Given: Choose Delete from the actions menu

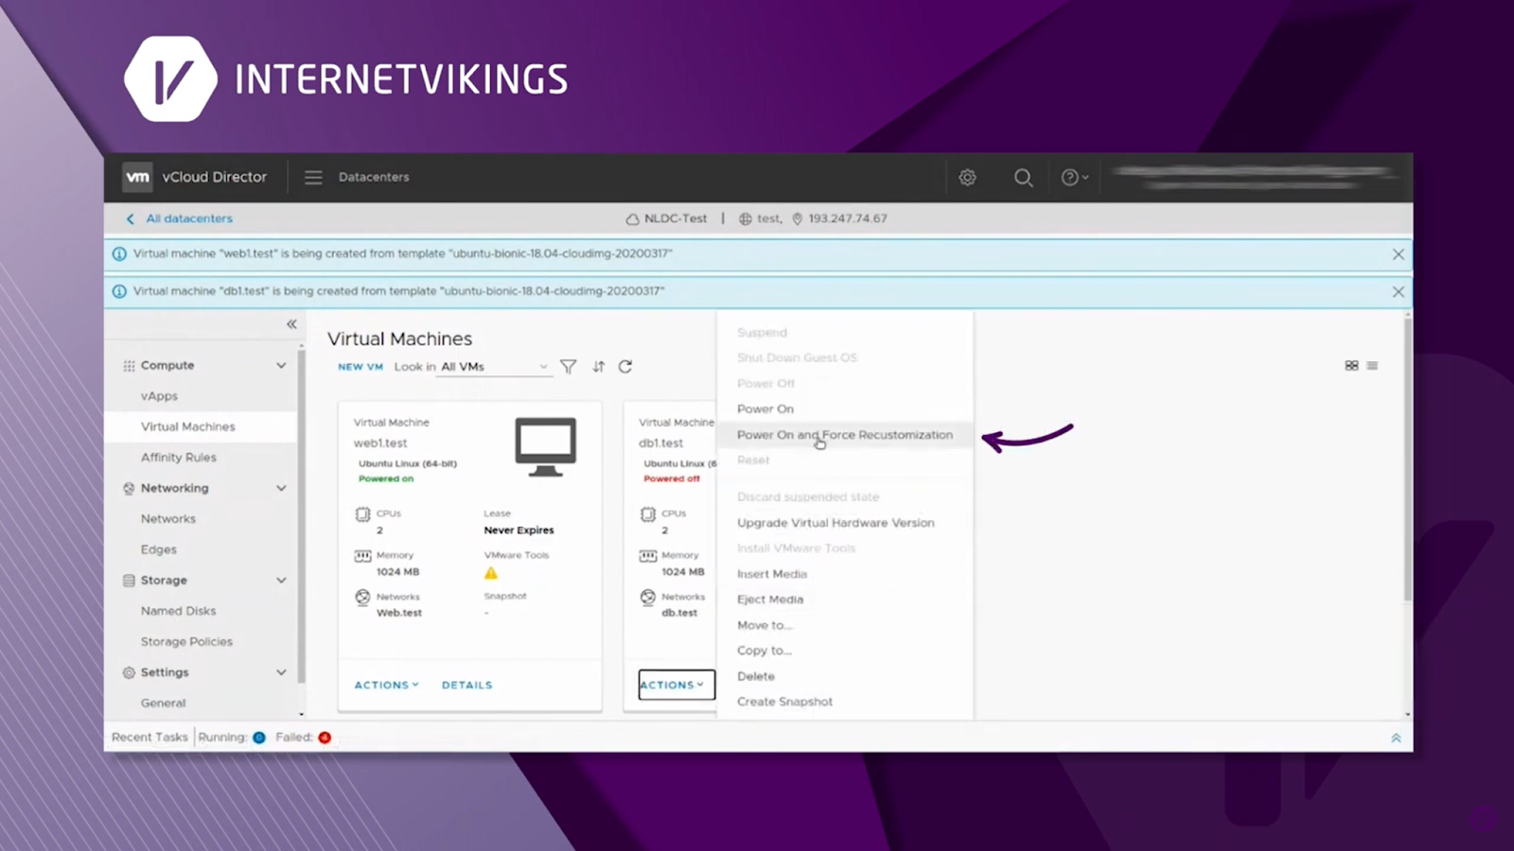Looking at the screenshot, I should click(x=756, y=676).
